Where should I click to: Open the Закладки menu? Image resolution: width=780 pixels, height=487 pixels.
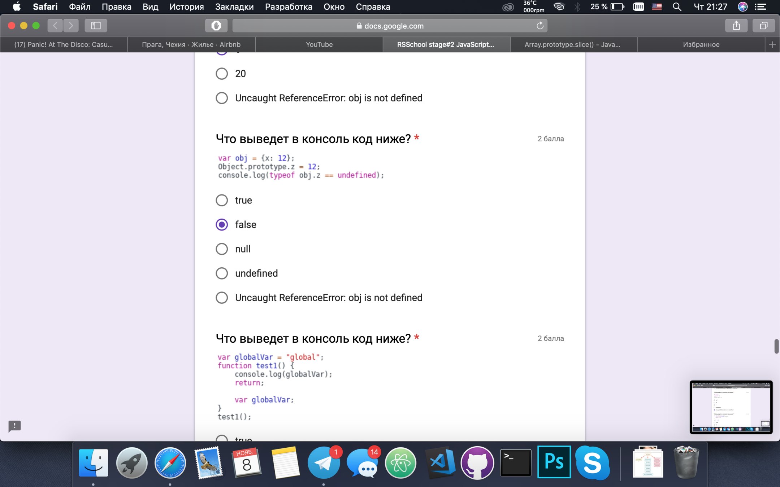[234, 6]
